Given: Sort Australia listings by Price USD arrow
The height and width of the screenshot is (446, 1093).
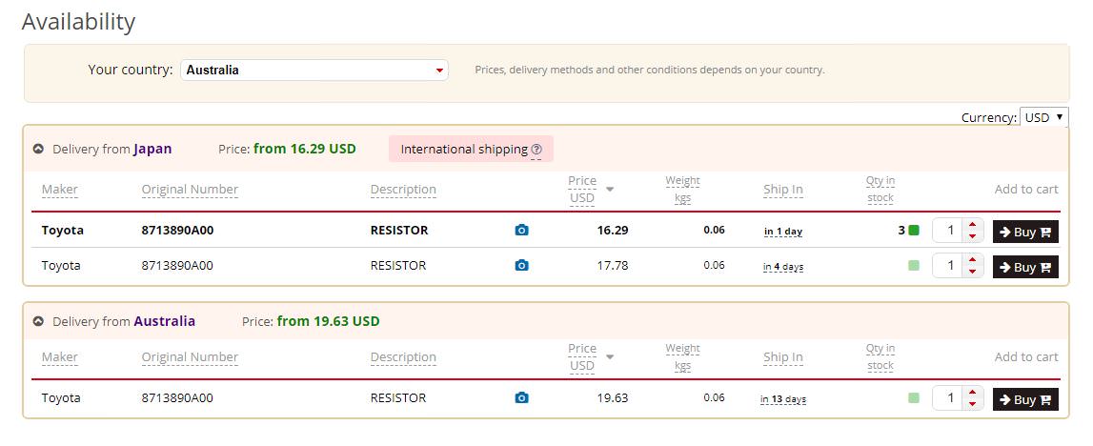Looking at the screenshot, I should (x=610, y=357).
